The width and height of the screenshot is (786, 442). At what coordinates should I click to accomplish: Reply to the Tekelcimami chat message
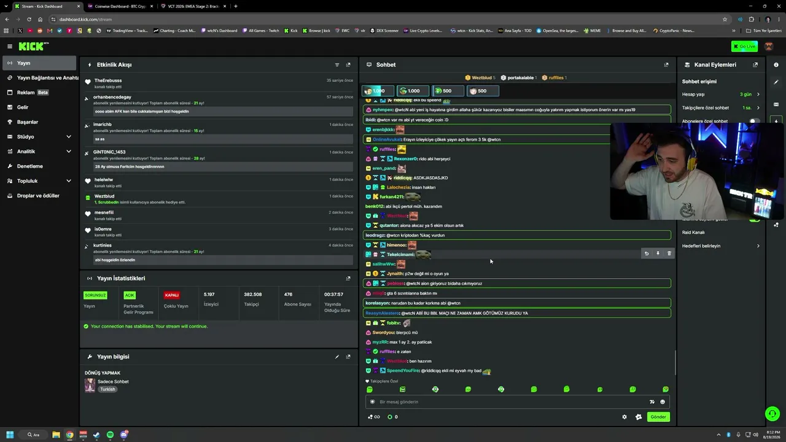(x=646, y=254)
